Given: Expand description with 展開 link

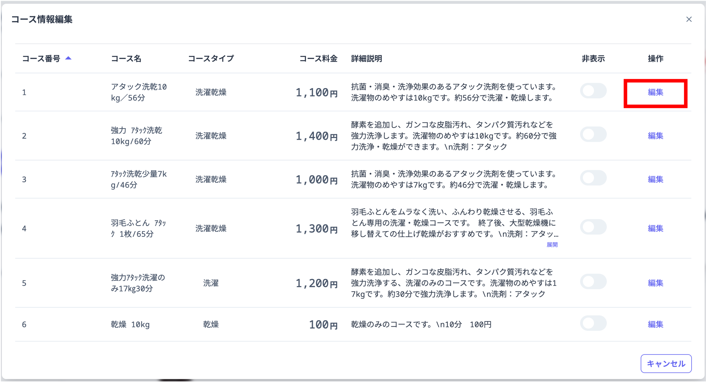Looking at the screenshot, I should click(552, 245).
